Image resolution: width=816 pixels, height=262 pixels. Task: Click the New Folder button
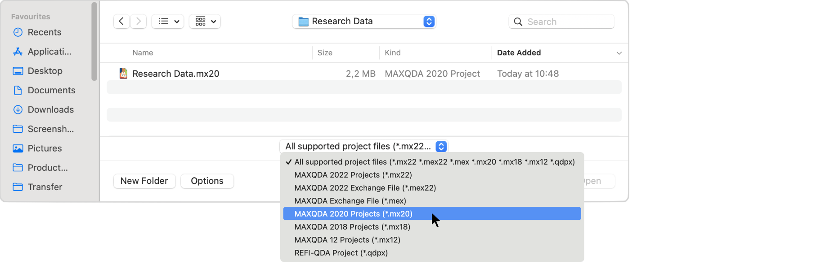click(144, 181)
